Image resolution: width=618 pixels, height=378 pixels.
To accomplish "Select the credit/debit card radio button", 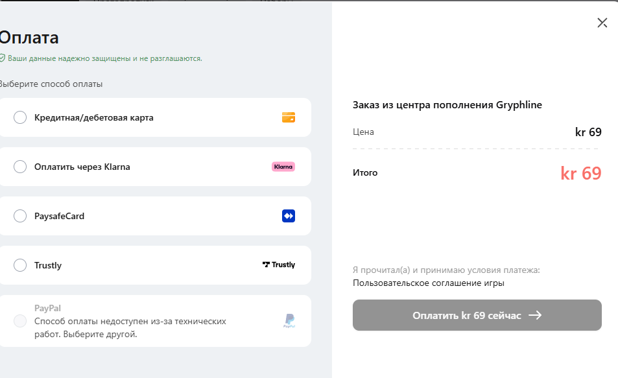I will tap(20, 117).
